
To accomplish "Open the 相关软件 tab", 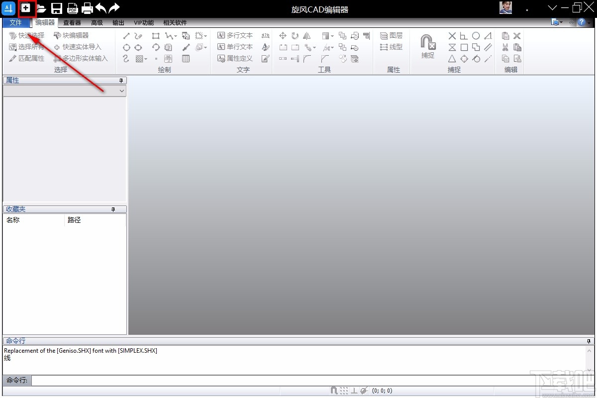I will pos(175,22).
